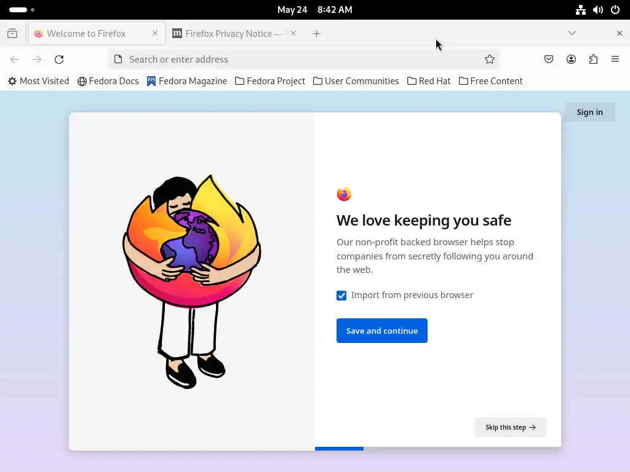Switch to the Welcome to Firefox tab
Viewport: 630px width, 472px height.
click(97, 33)
